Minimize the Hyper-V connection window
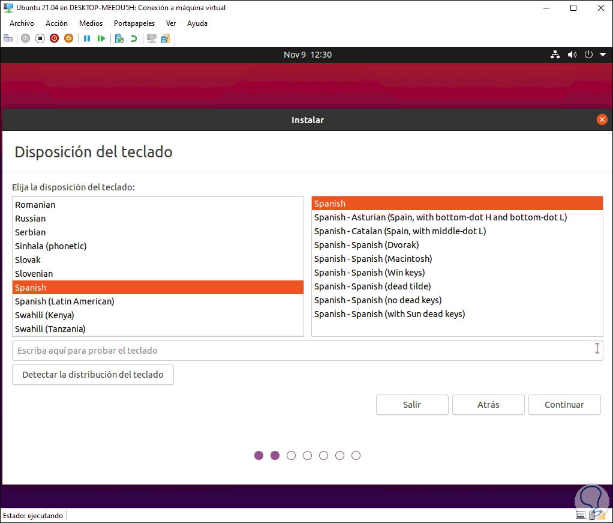The height and width of the screenshot is (523, 613). 546,8
